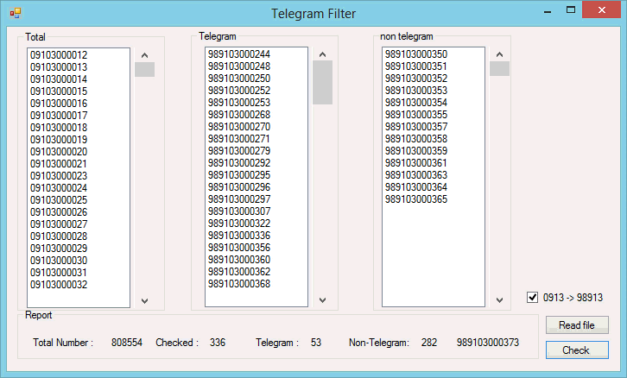Click the down arrow of the non telegram list scrollbar
The image size is (627, 378).
tap(499, 300)
